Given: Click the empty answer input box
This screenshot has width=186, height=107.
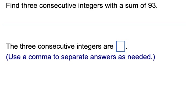Looking at the screenshot, I should point(120,46).
